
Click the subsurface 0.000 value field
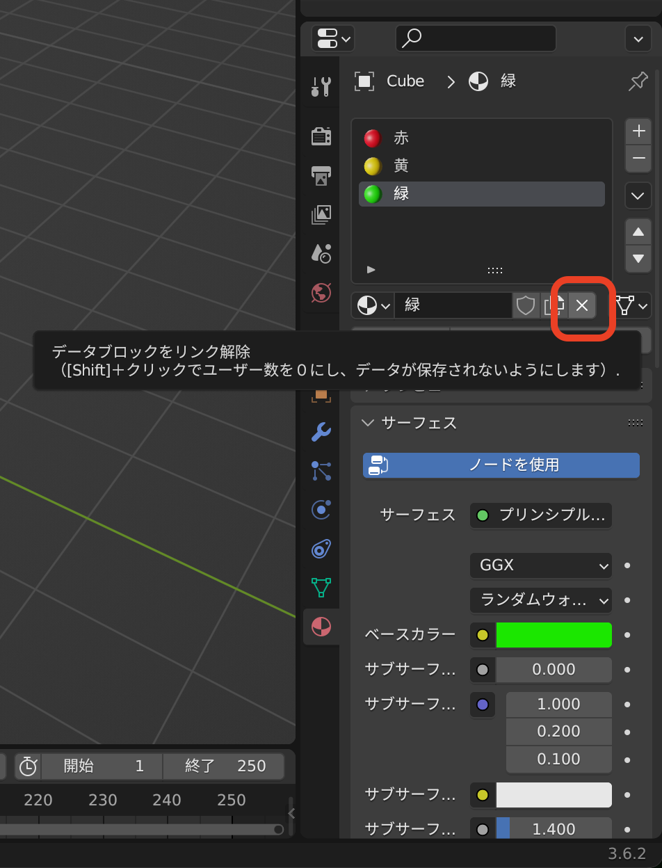point(554,670)
